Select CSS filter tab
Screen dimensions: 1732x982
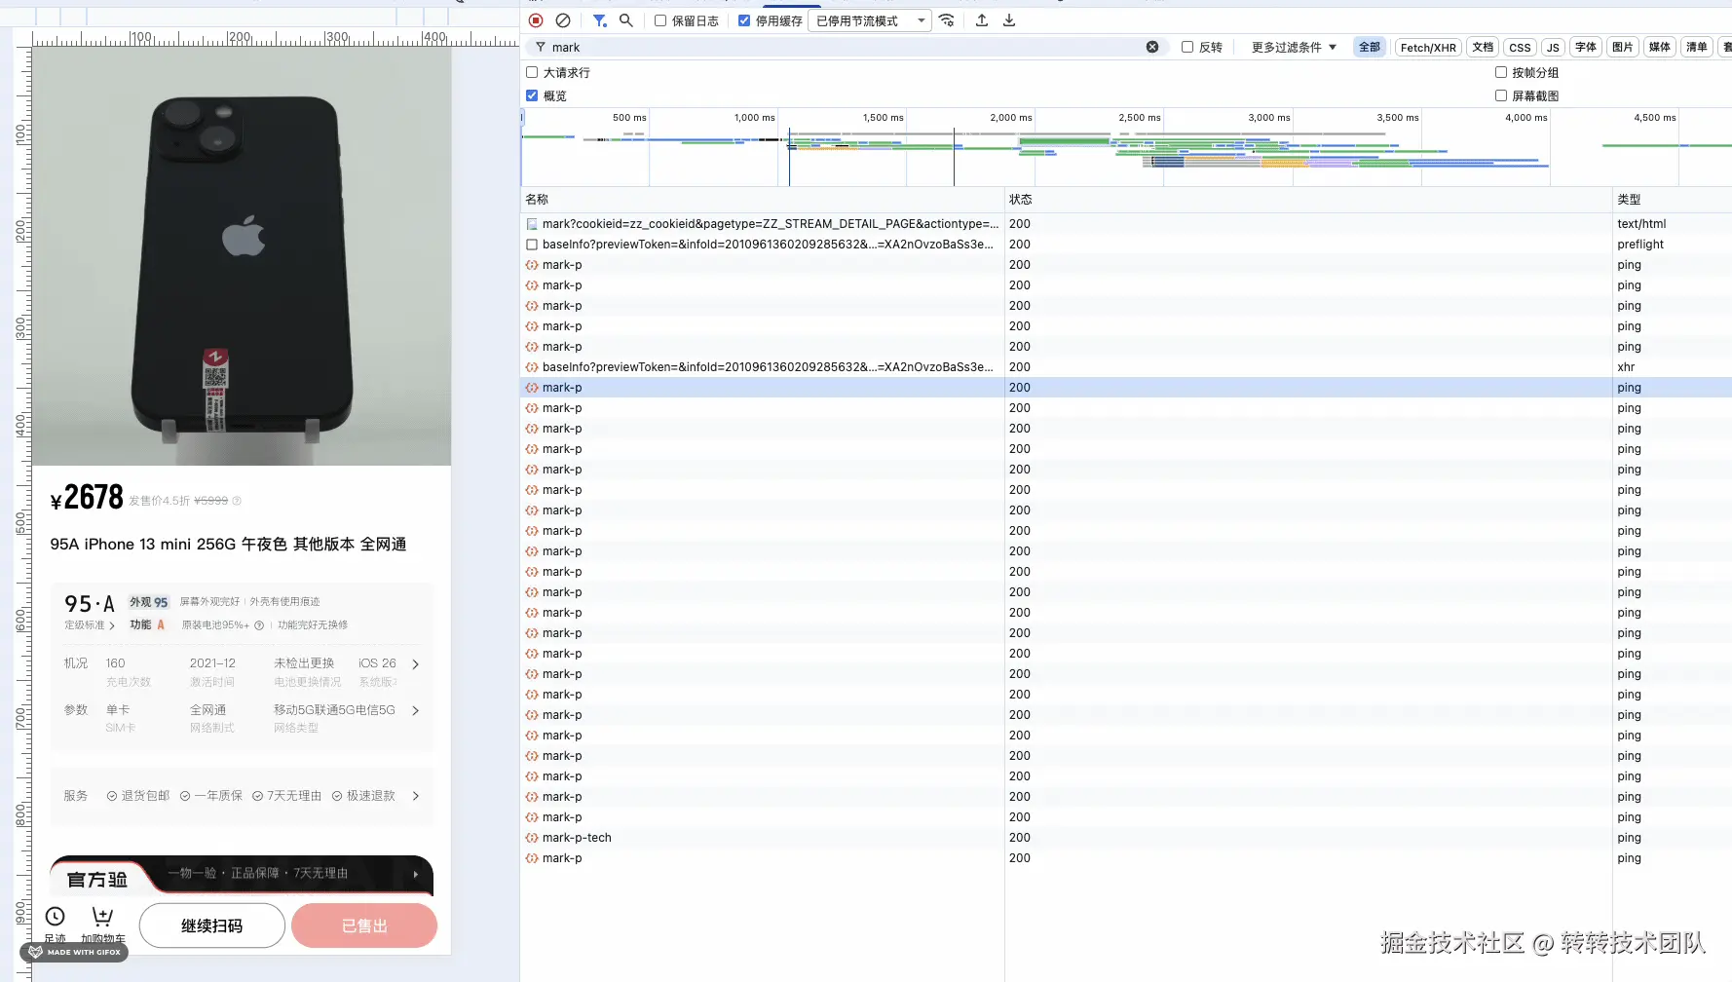pos(1520,47)
